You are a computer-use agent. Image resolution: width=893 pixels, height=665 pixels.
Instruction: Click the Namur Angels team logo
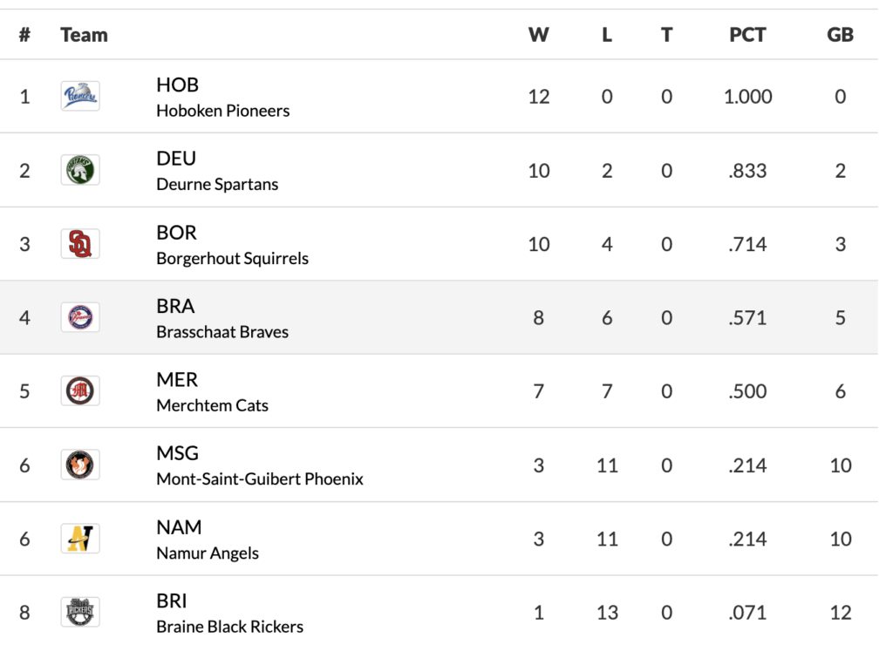pos(80,539)
